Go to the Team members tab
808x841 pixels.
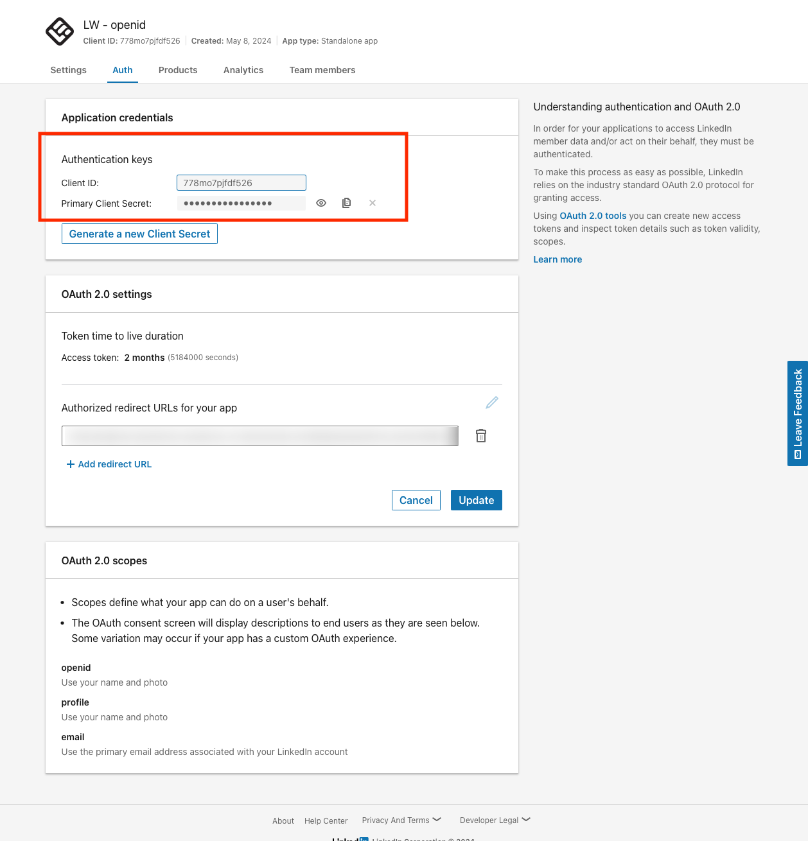[x=322, y=70]
